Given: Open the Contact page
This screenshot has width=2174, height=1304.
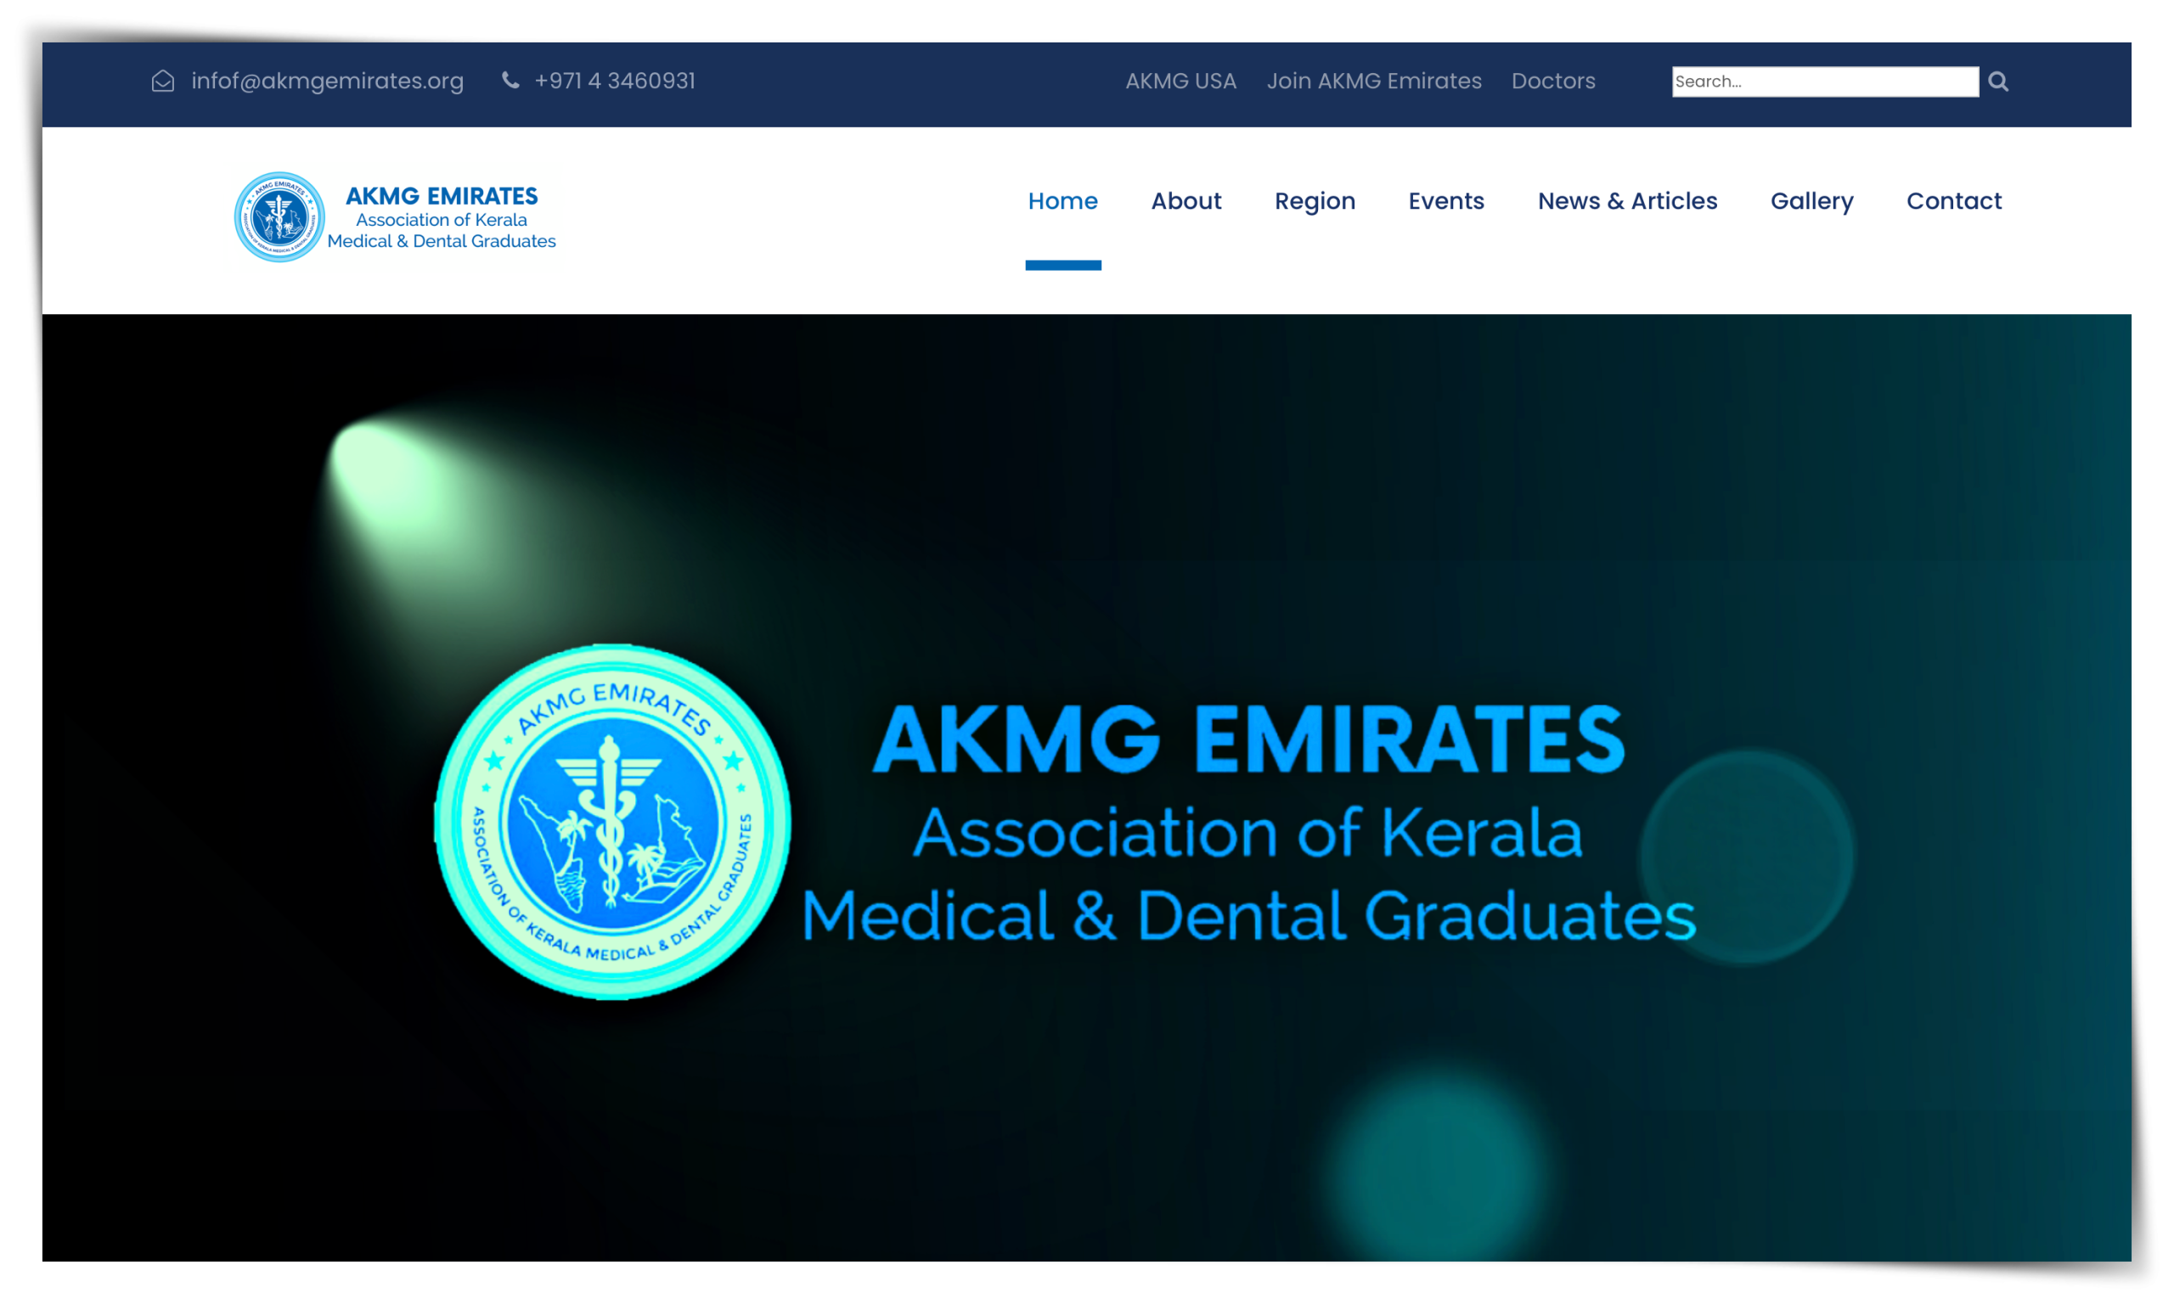Looking at the screenshot, I should 1953,201.
